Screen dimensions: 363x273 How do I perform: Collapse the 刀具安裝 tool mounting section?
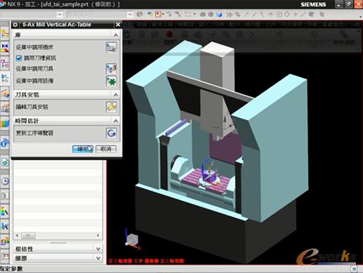click(x=116, y=95)
